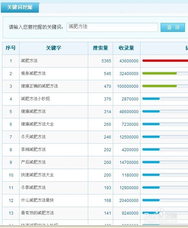Click search volume value 546
Viewport: 188px width, 228px height.
[x=107, y=74]
